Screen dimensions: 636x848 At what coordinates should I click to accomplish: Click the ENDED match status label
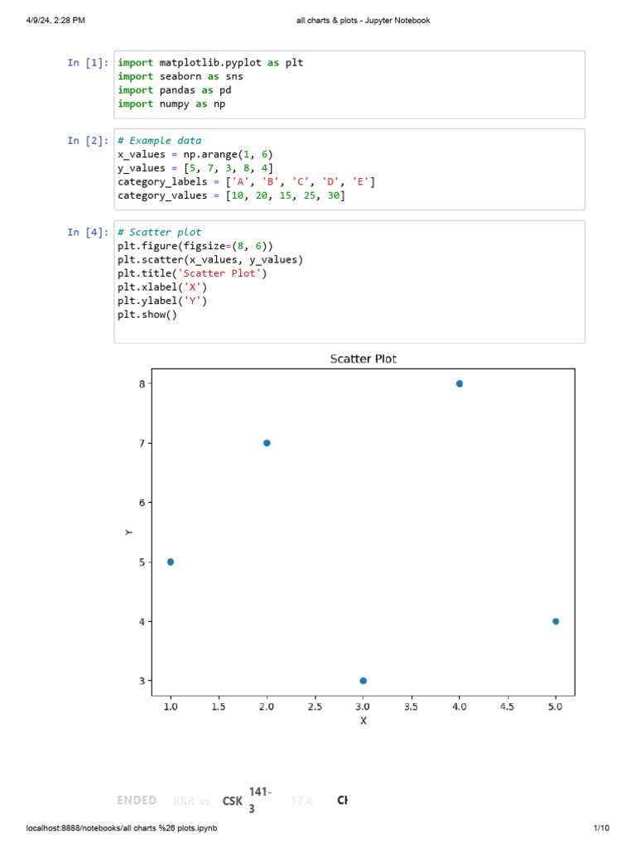click(137, 801)
